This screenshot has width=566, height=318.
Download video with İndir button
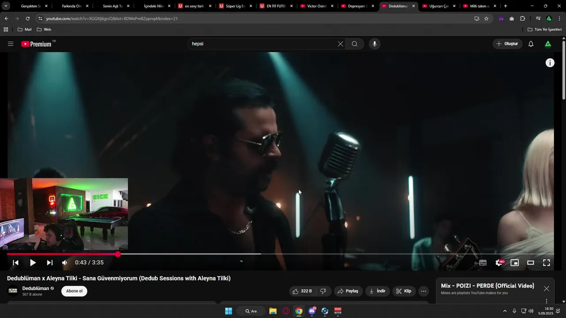click(378, 291)
